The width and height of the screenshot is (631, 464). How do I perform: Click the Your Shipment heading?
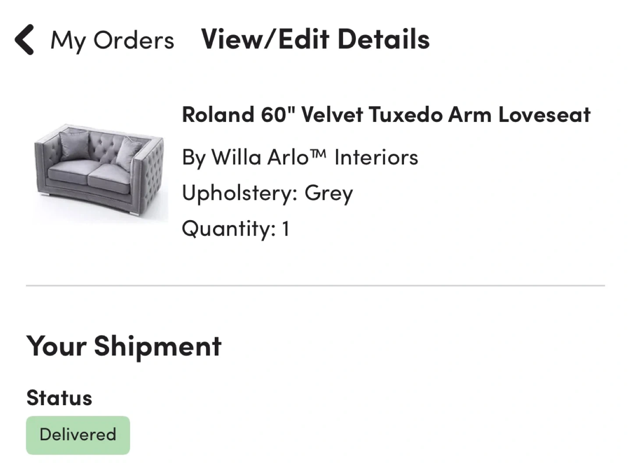[x=124, y=346]
